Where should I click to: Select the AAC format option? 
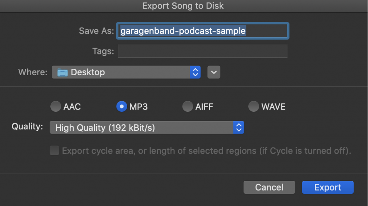56,106
